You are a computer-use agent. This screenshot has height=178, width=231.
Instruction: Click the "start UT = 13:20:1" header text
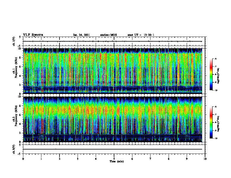click(x=141, y=35)
